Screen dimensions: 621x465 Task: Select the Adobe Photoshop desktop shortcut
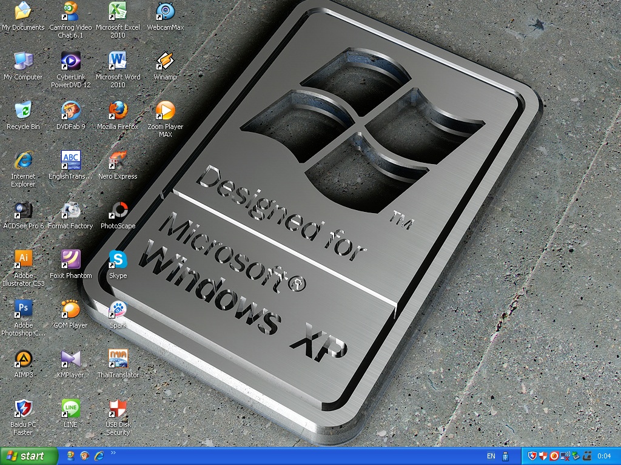pos(23,309)
